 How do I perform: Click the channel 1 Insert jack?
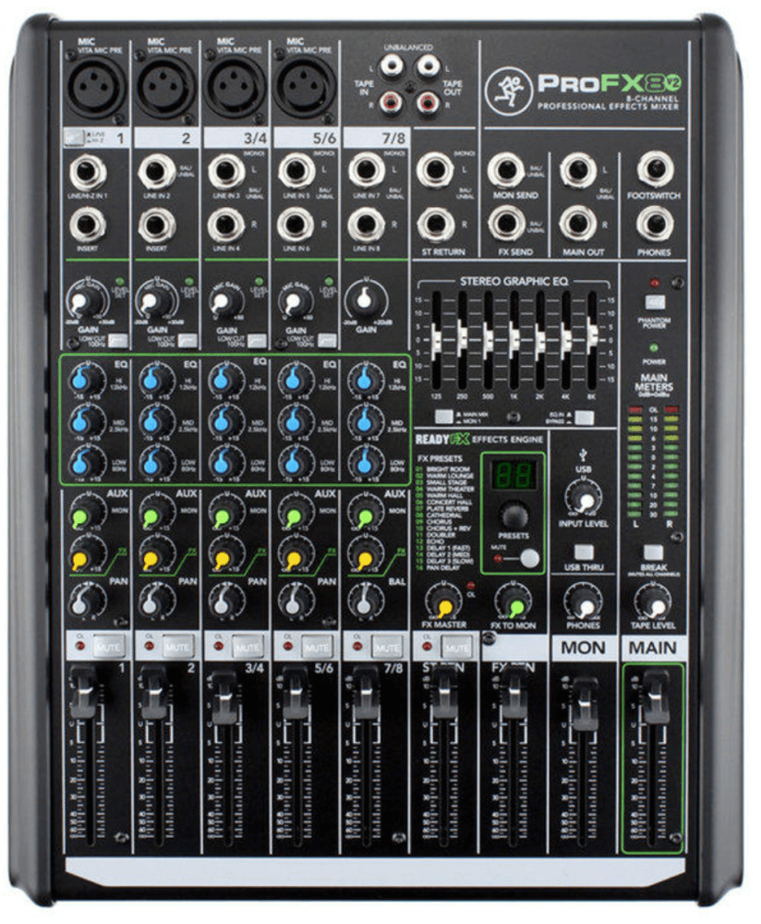(x=87, y=225)
